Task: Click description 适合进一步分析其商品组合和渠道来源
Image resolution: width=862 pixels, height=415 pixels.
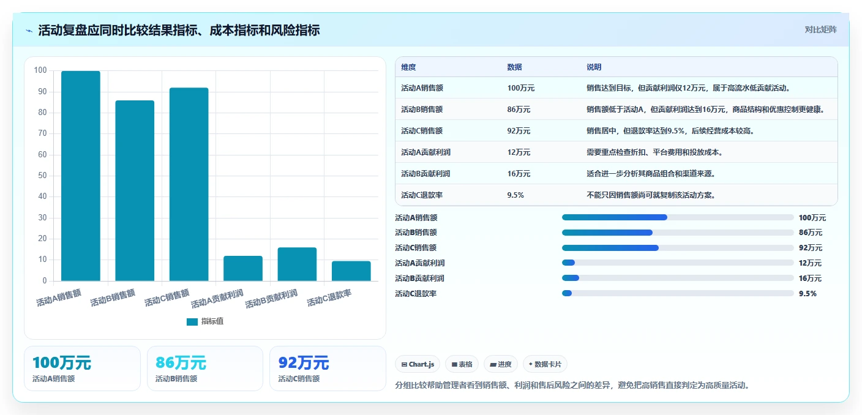Action: tap(651, 174)
